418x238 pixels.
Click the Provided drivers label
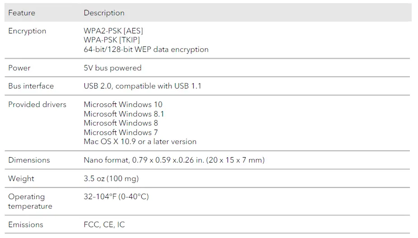[37, 104]
